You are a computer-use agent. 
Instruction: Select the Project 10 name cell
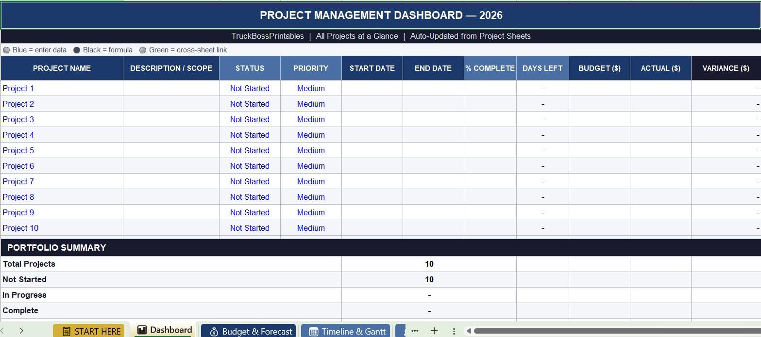(62, 228)
